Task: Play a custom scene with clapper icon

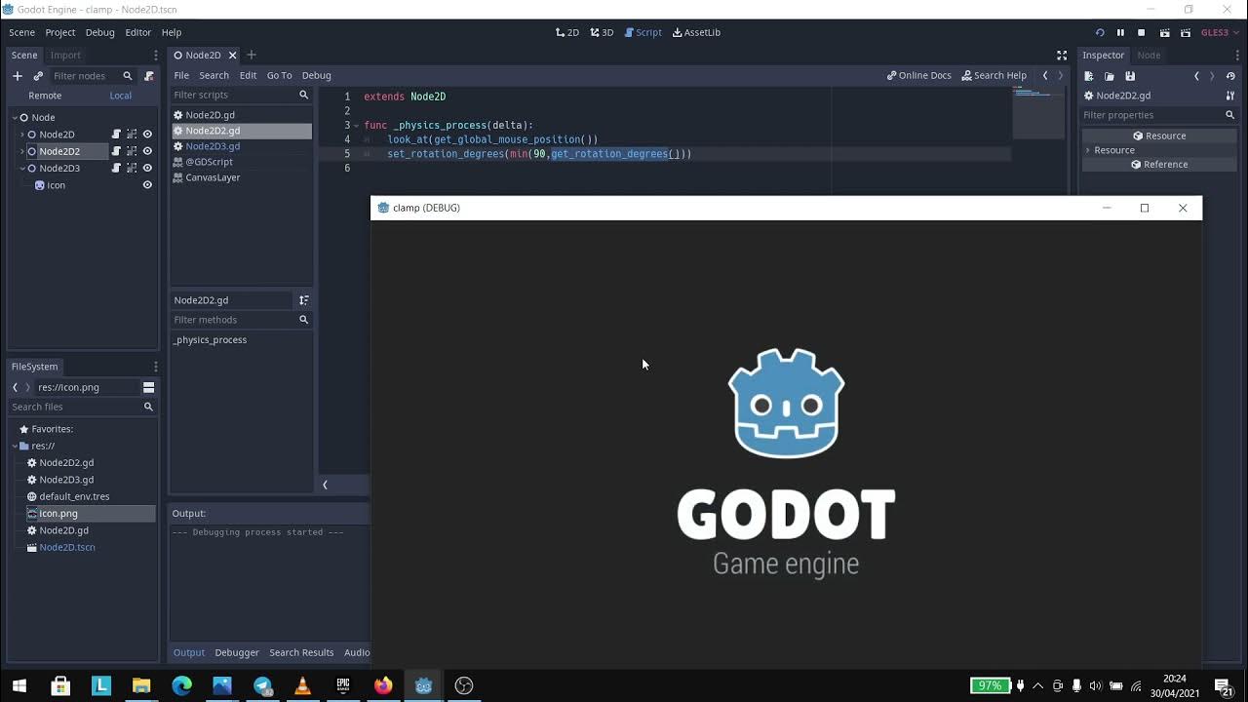Action: click(1186, 32)
